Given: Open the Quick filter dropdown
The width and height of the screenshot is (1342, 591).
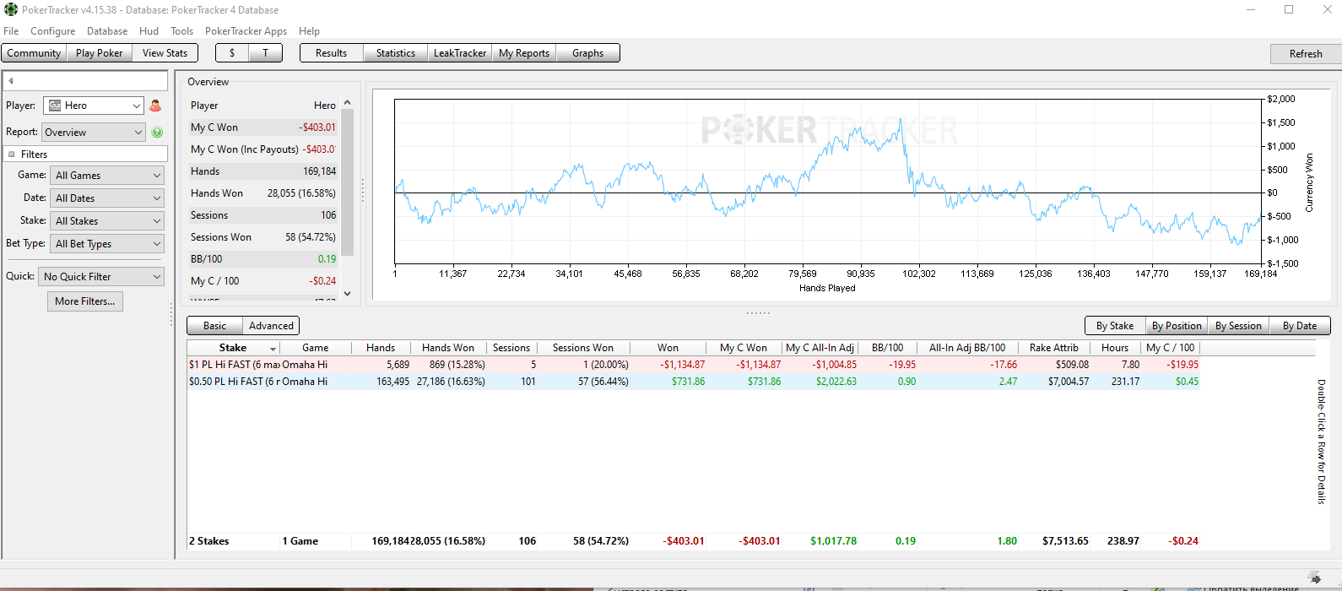Looking at the screenshot, I should tap(101, 277).
